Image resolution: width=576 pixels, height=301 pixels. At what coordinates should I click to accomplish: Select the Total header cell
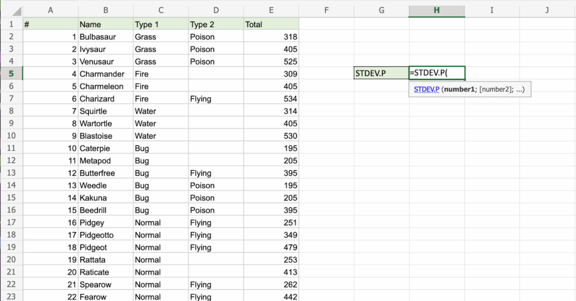[271, 24]
